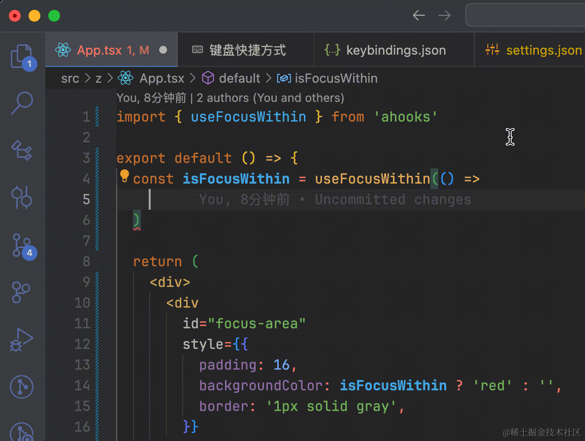Click the style attribute on line 12
The width and height of the screenshot is (585, 441).
[x=203, y=344]
